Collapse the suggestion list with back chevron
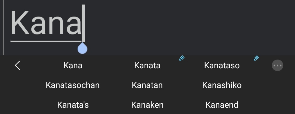Screen dimensions: 295x114 coord(17,66)
